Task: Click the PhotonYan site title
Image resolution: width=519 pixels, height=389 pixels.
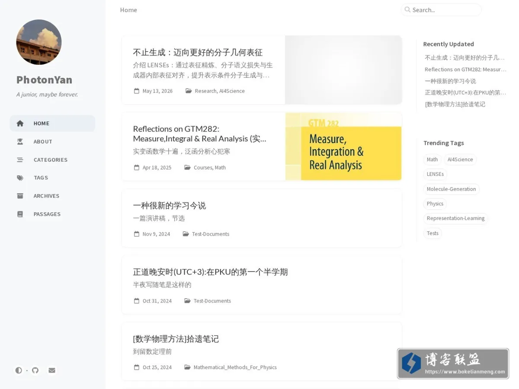Action: (x=44, y=80)
